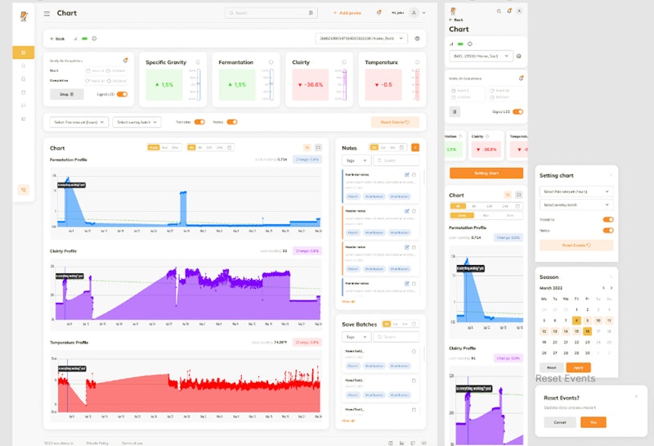
Task: Open the Tags dropdown in Notes panel
Action: coord(356,160)
